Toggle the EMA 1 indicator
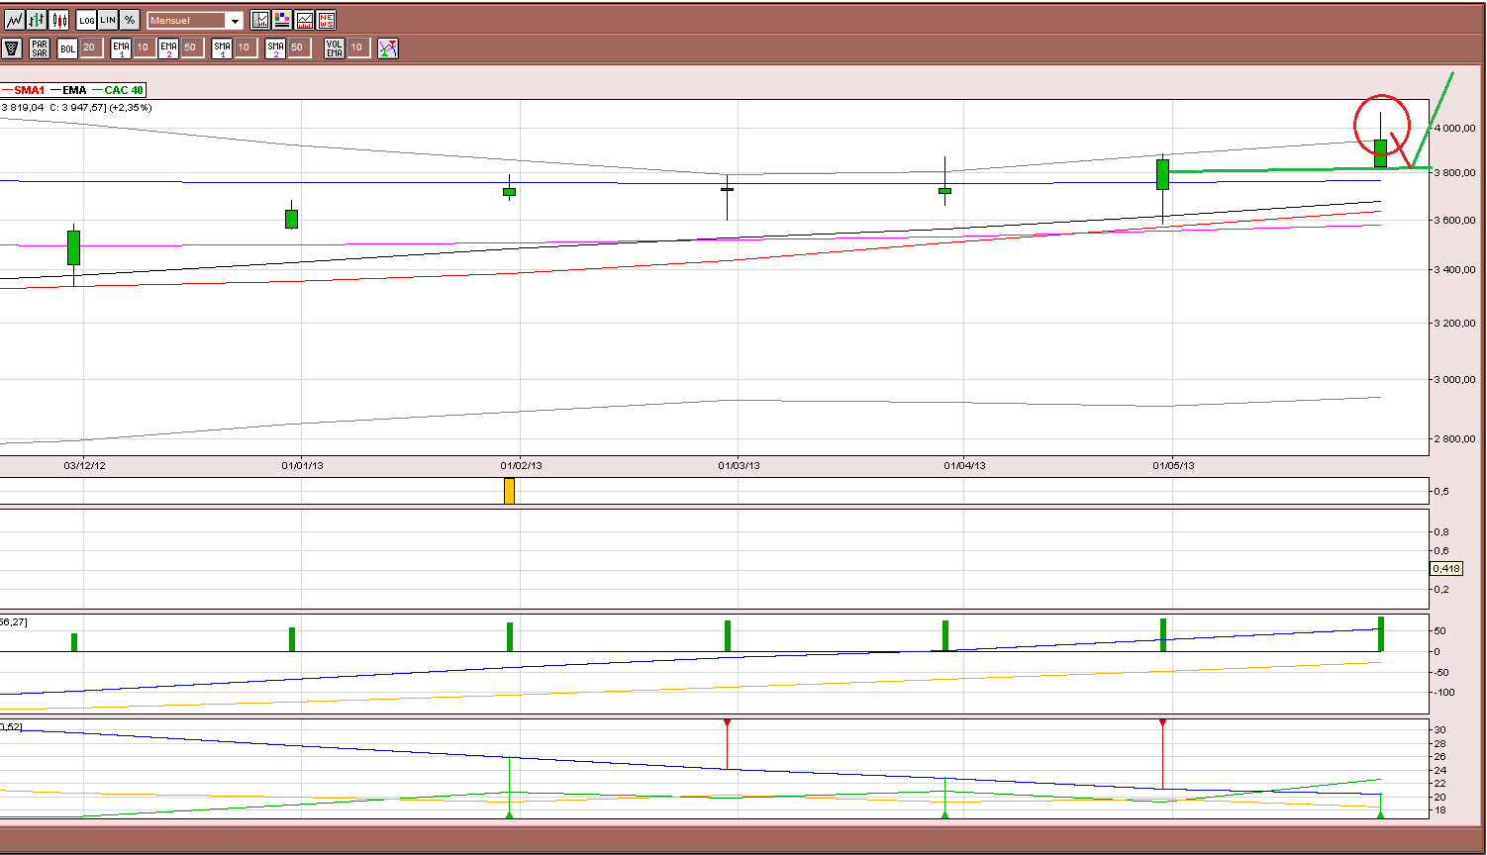Screen dimensions: 1487x855 121,47
